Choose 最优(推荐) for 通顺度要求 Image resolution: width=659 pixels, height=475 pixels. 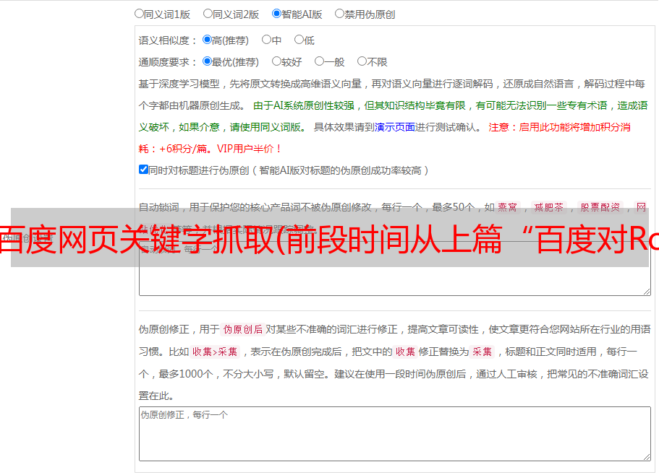point(207,61)
